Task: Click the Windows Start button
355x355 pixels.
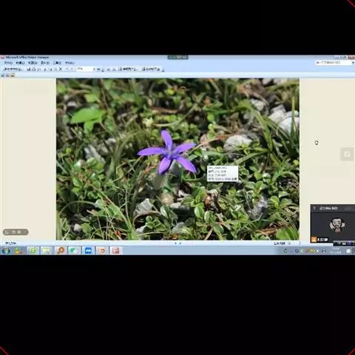Action: pos(6,251)
